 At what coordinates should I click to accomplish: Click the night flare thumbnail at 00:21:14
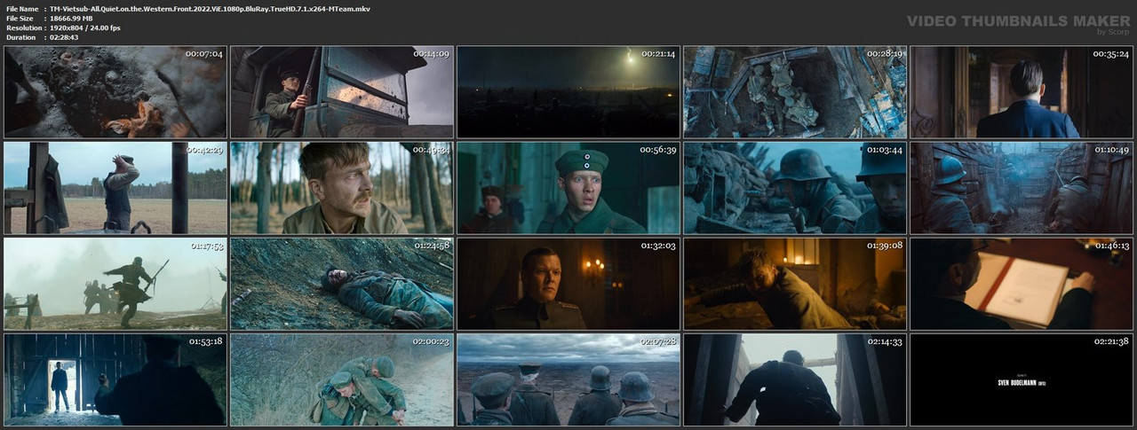tap(568, 92)
